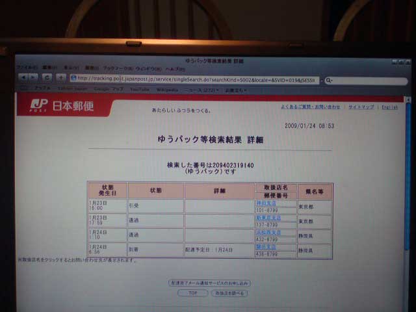Focus the URL address field
416x312 pixels.
coord(194,79)
